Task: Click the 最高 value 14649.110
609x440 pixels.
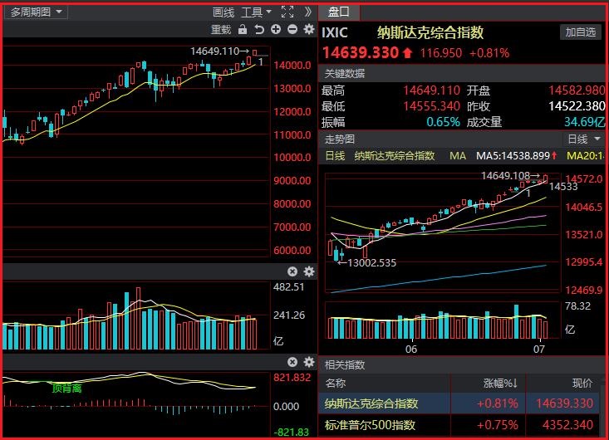Action: (431, 90)
